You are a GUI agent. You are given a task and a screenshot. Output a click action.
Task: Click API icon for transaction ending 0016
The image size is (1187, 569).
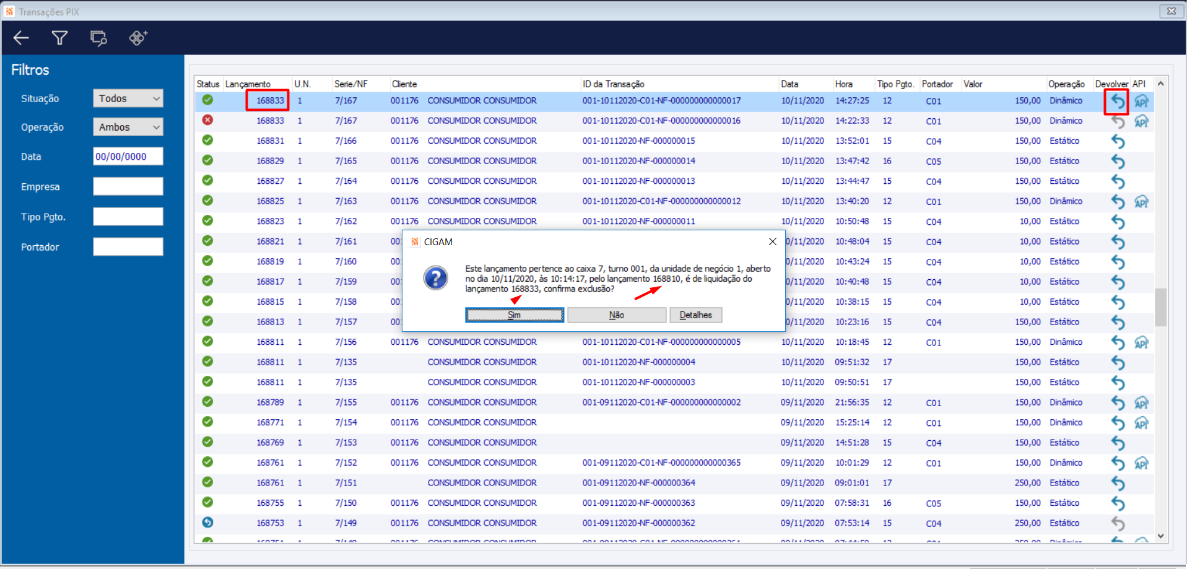pyautogui.click(x=1141, y=121)
